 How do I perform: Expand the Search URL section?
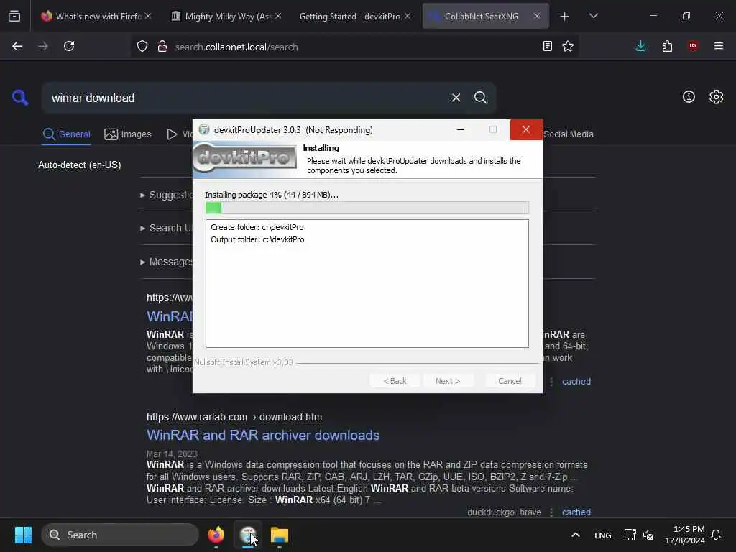coord(166,228)
